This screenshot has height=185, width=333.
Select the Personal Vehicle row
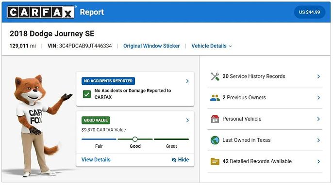pos(265,119)
